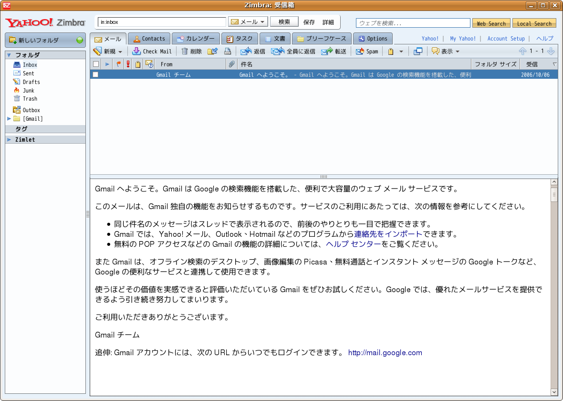Click the ウェブを検索 input field

pos(413,23)
